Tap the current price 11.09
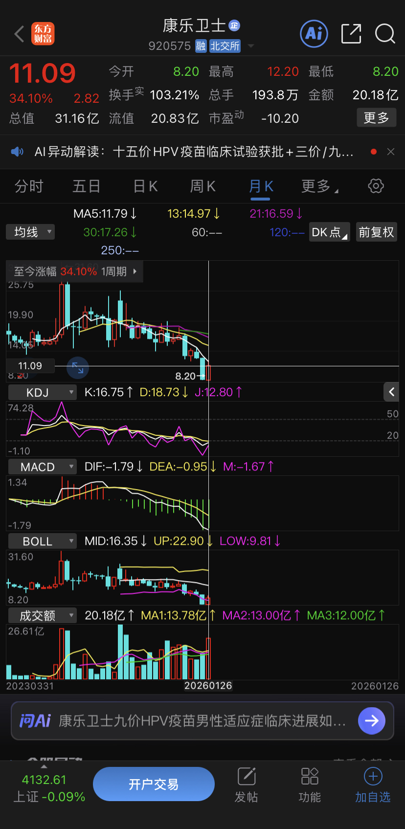405x829 pixels. 43,73
